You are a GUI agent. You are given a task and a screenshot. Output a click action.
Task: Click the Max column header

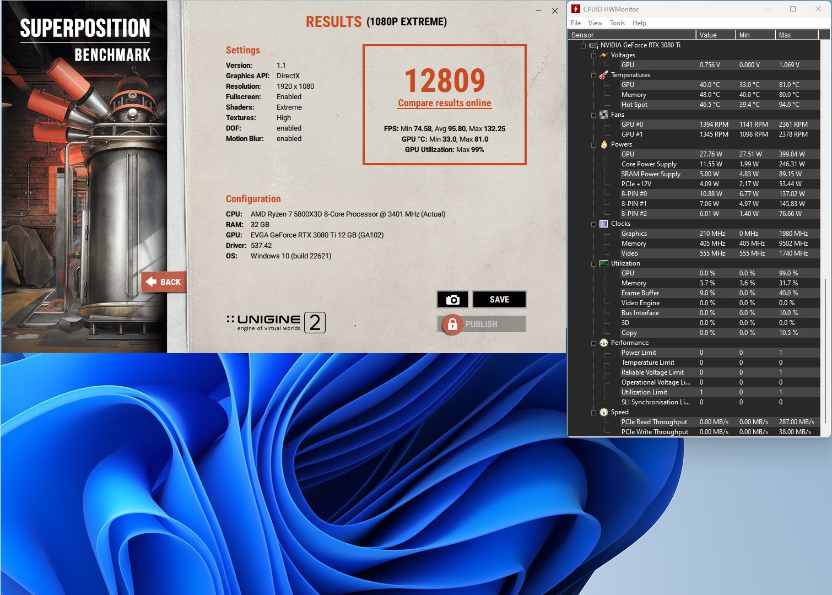[x=797, y=35]
